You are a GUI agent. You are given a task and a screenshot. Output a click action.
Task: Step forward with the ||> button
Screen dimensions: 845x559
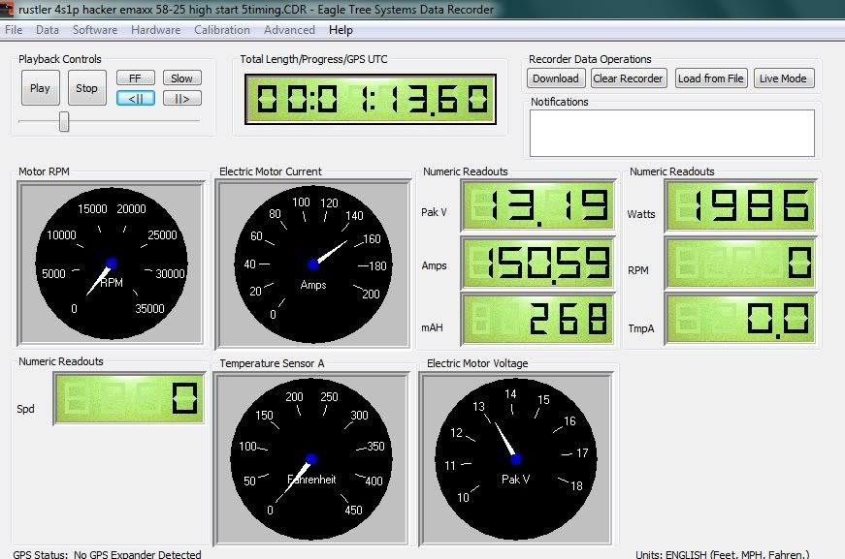181,98
